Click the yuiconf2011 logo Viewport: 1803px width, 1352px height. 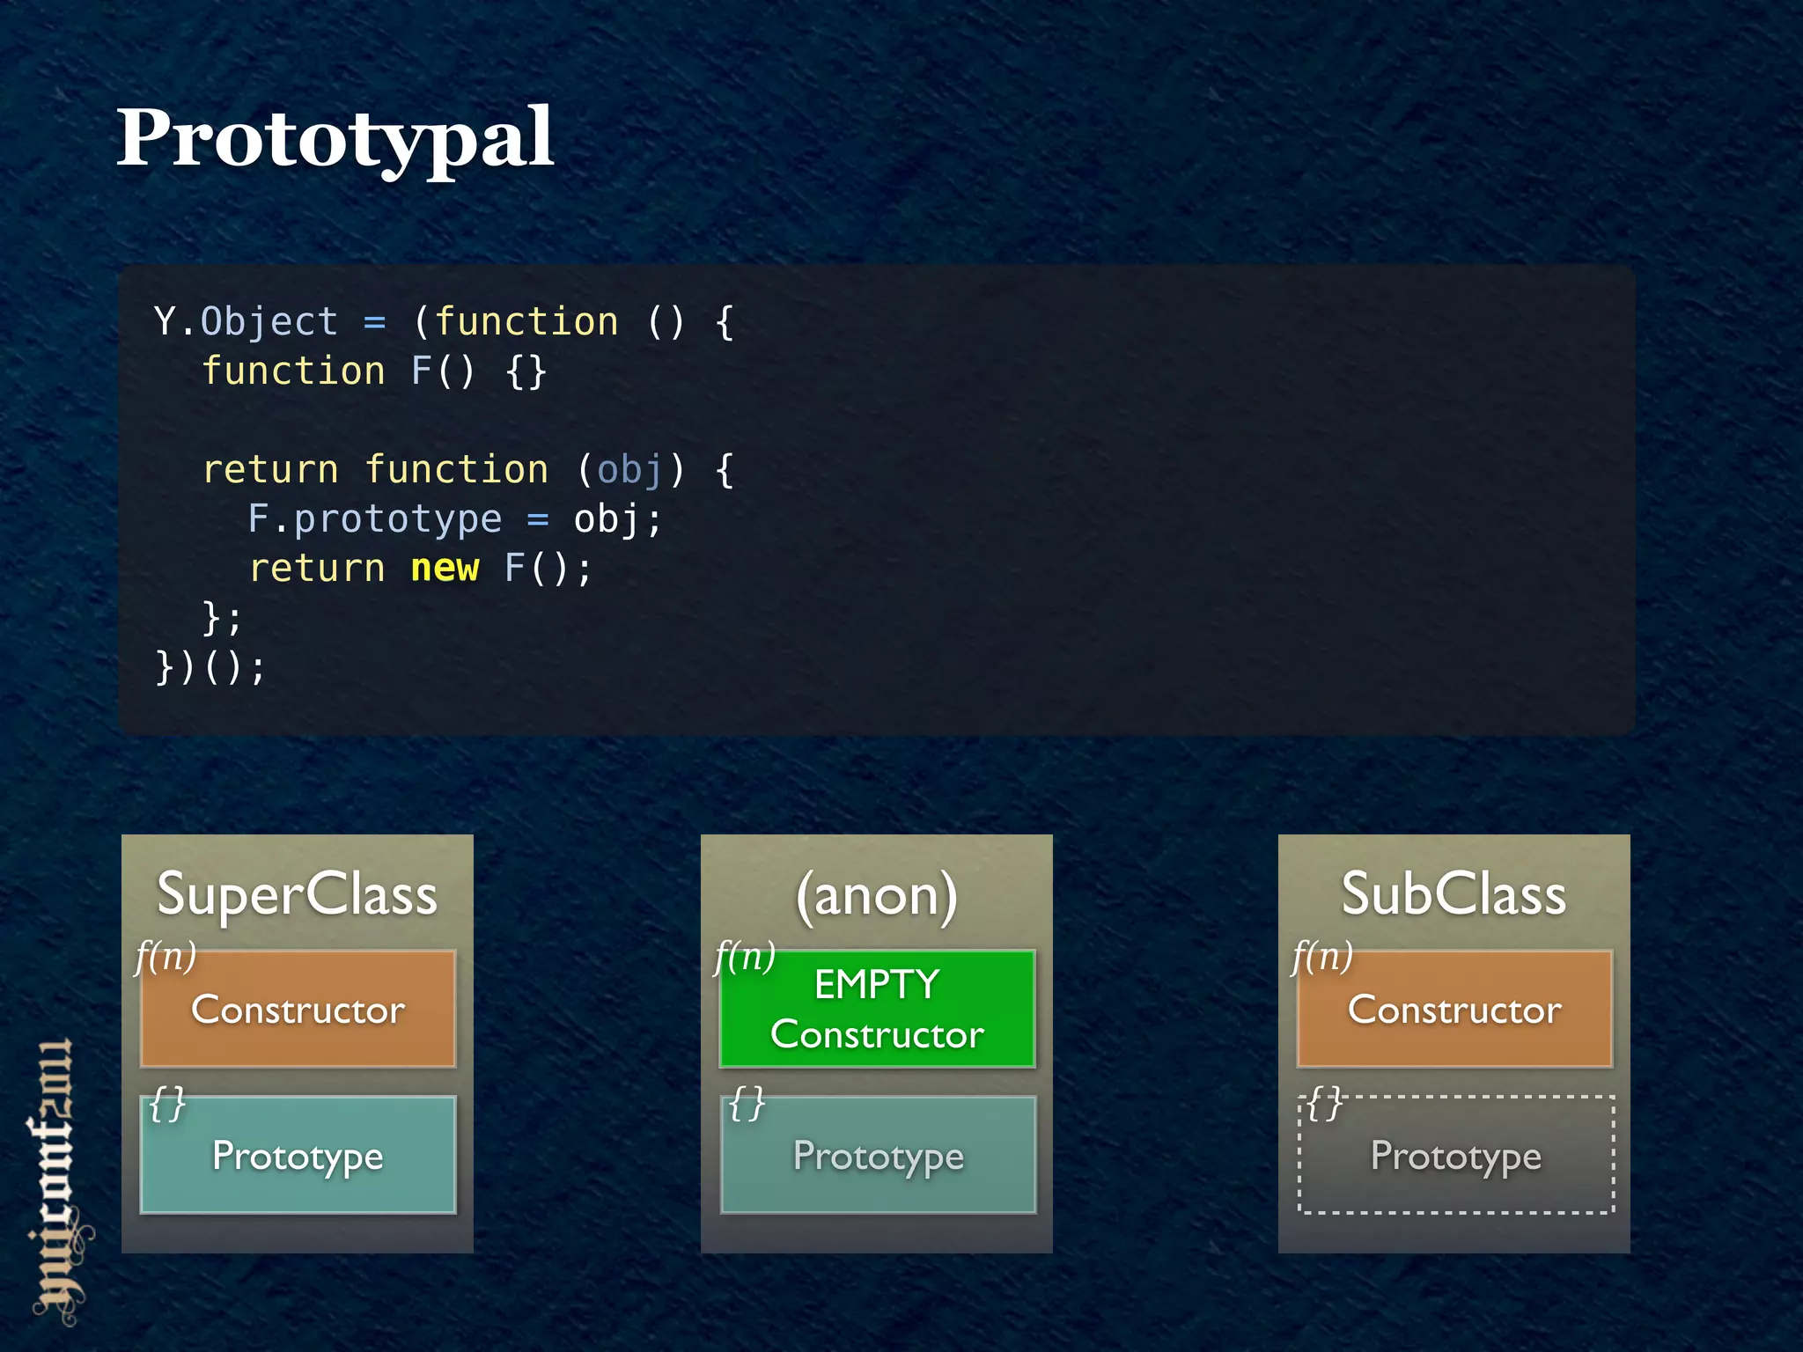(x=60, y=1181)
